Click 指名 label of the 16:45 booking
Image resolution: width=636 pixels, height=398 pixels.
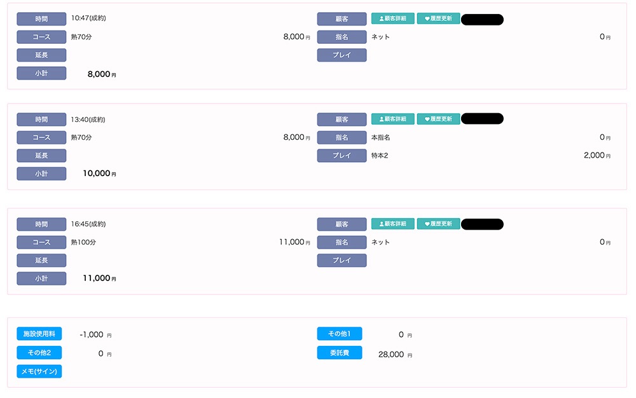click(342, 242)
